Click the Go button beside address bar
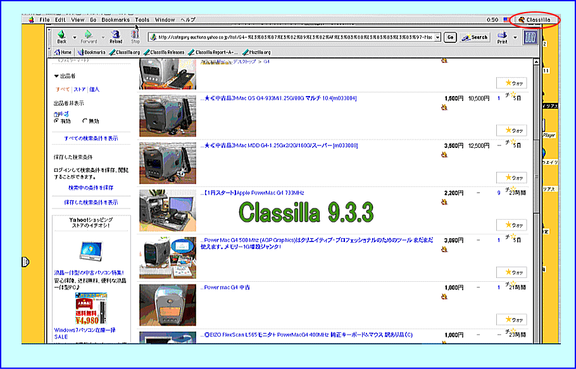This screenshot has height=369, width=576. (450, 37)
